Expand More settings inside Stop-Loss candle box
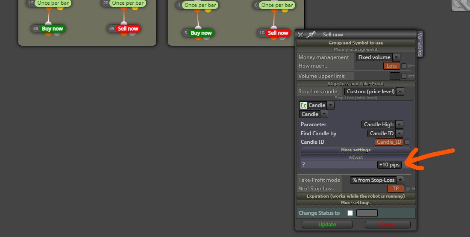The height and width of the screenshot is (237, 470). click(356, 150)
